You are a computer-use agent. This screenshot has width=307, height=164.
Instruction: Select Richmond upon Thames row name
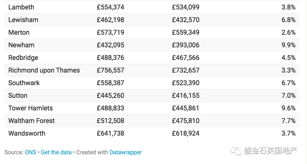tap(44, 70)
